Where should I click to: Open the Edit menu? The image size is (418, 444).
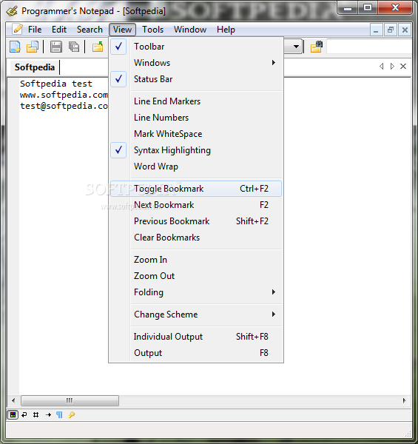pos(59,30)
